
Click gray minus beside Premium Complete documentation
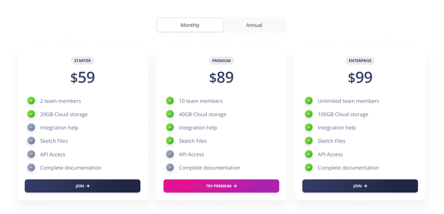170,167
